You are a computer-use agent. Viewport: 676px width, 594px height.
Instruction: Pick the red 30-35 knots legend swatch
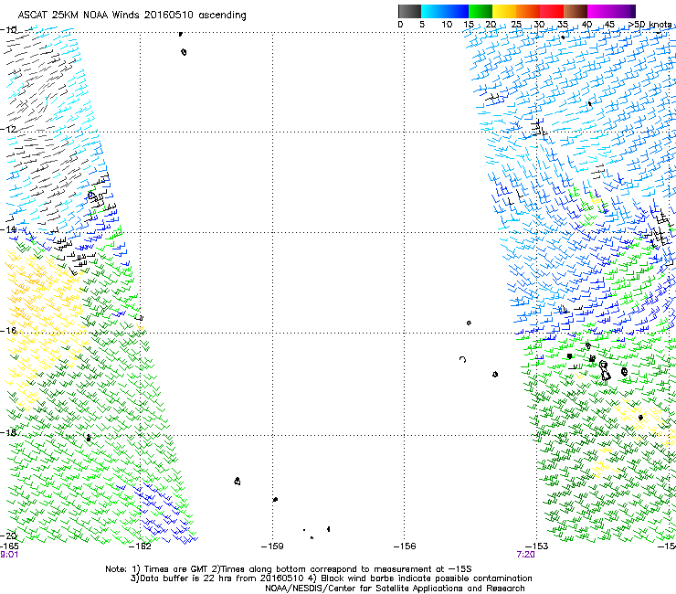click(x=552, y=11)
